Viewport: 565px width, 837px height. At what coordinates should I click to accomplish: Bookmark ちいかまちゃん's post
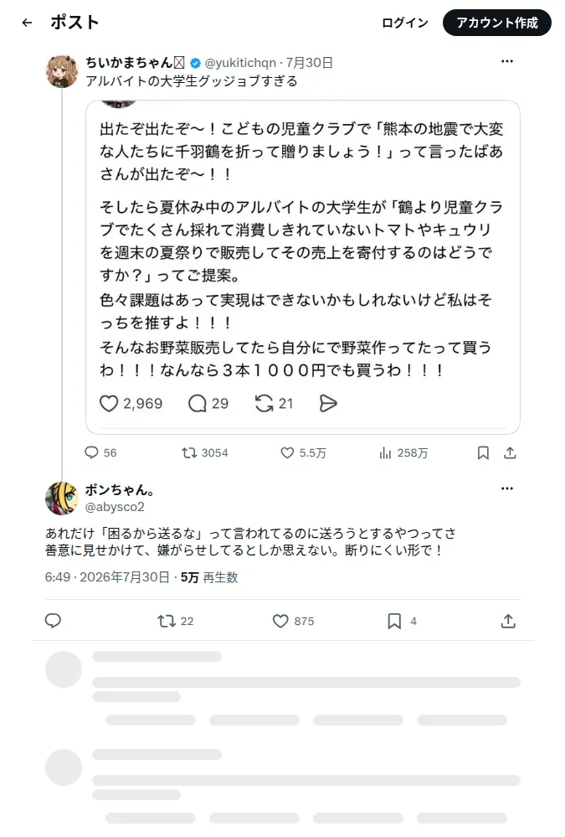483,452
